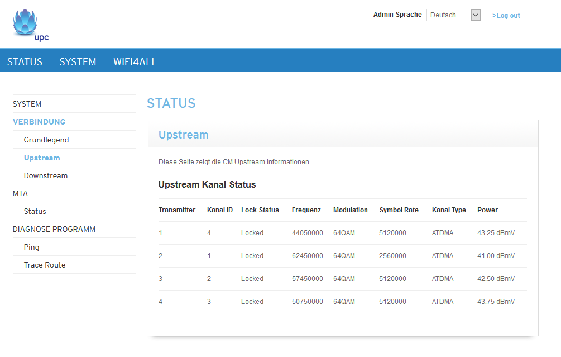Screen dimensions: 561x357
Task: Click the STATUS page heading
Action: 171,103
